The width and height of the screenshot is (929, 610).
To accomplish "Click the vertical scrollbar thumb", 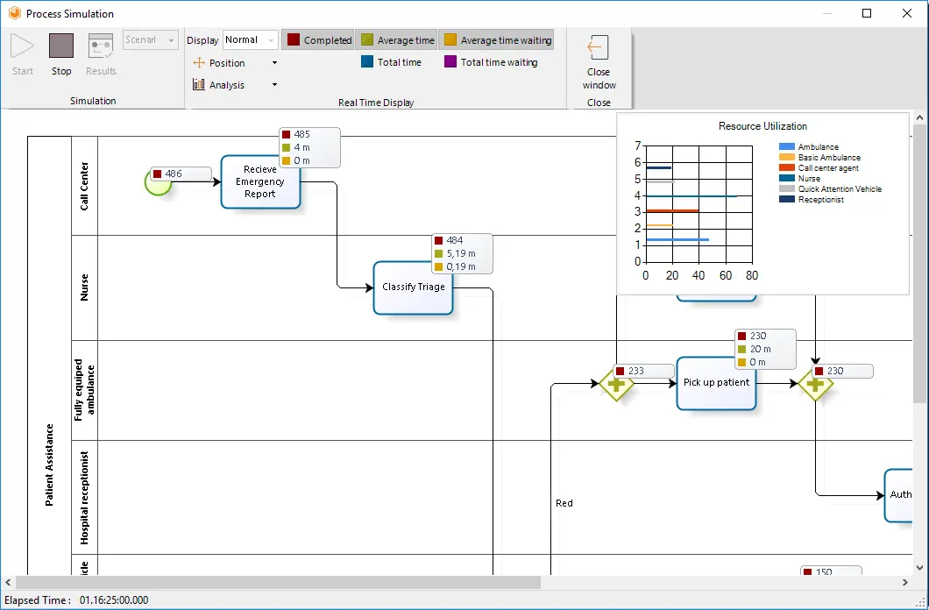I will (x=919, y=264).
